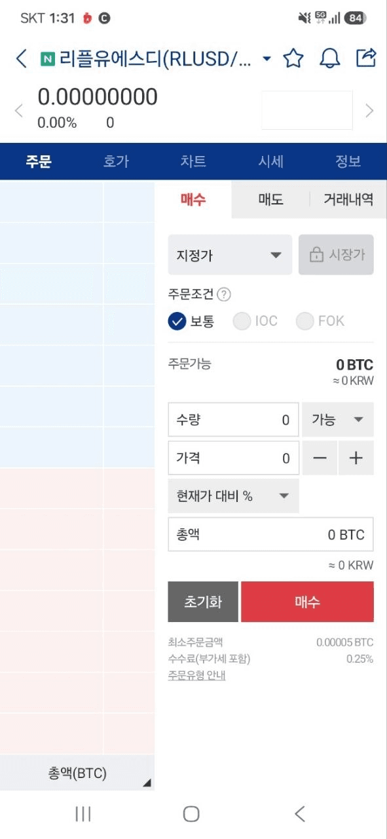
Task: Open 주문조건 help question mark icon
Action: pos(224,294)
